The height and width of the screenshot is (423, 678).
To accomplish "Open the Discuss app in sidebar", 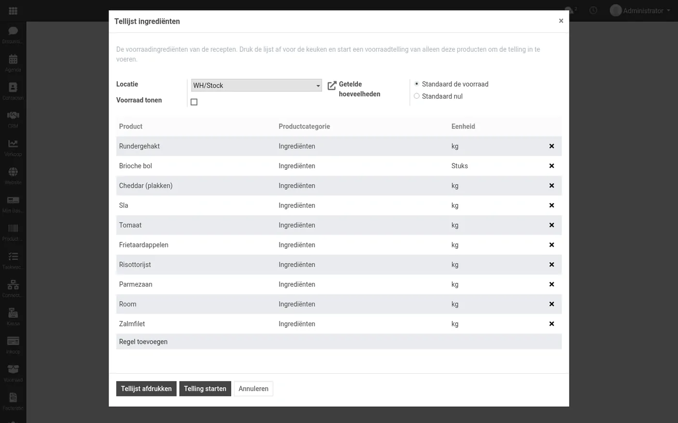I will (x=13, y=34).
